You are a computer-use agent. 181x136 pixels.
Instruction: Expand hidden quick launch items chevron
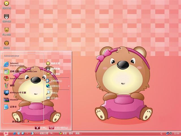[x=27, y=133]
